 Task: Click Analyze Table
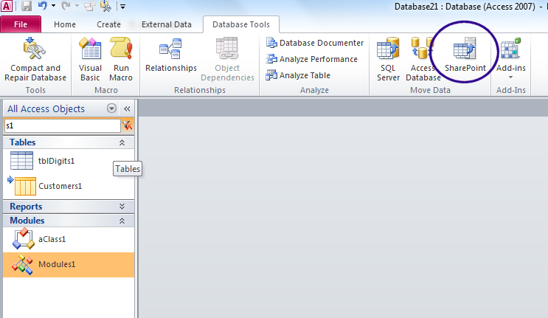point(298,75)
